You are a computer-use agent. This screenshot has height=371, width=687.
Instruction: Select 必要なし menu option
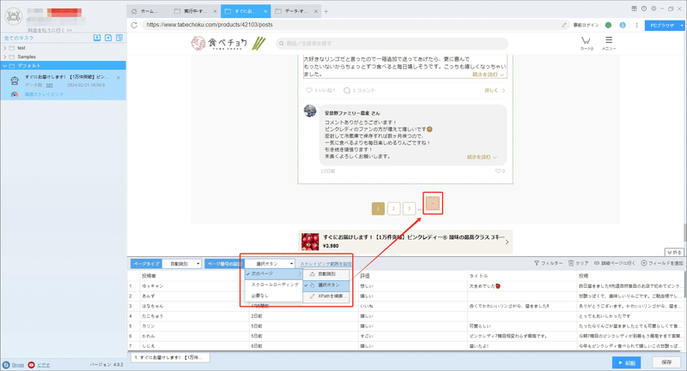(x=274, y=296)
